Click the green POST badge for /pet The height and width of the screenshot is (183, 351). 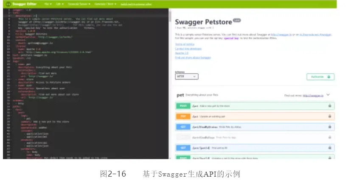(183, 106)
